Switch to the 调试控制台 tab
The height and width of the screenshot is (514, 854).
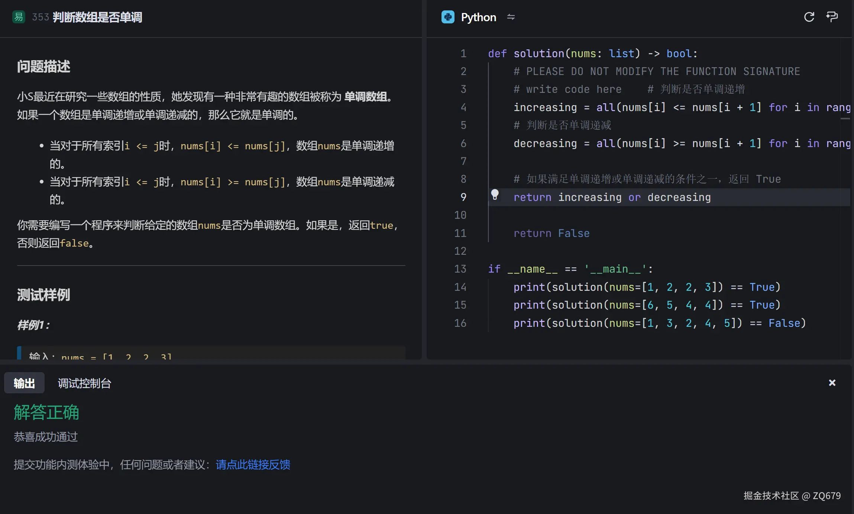[84, 383]
